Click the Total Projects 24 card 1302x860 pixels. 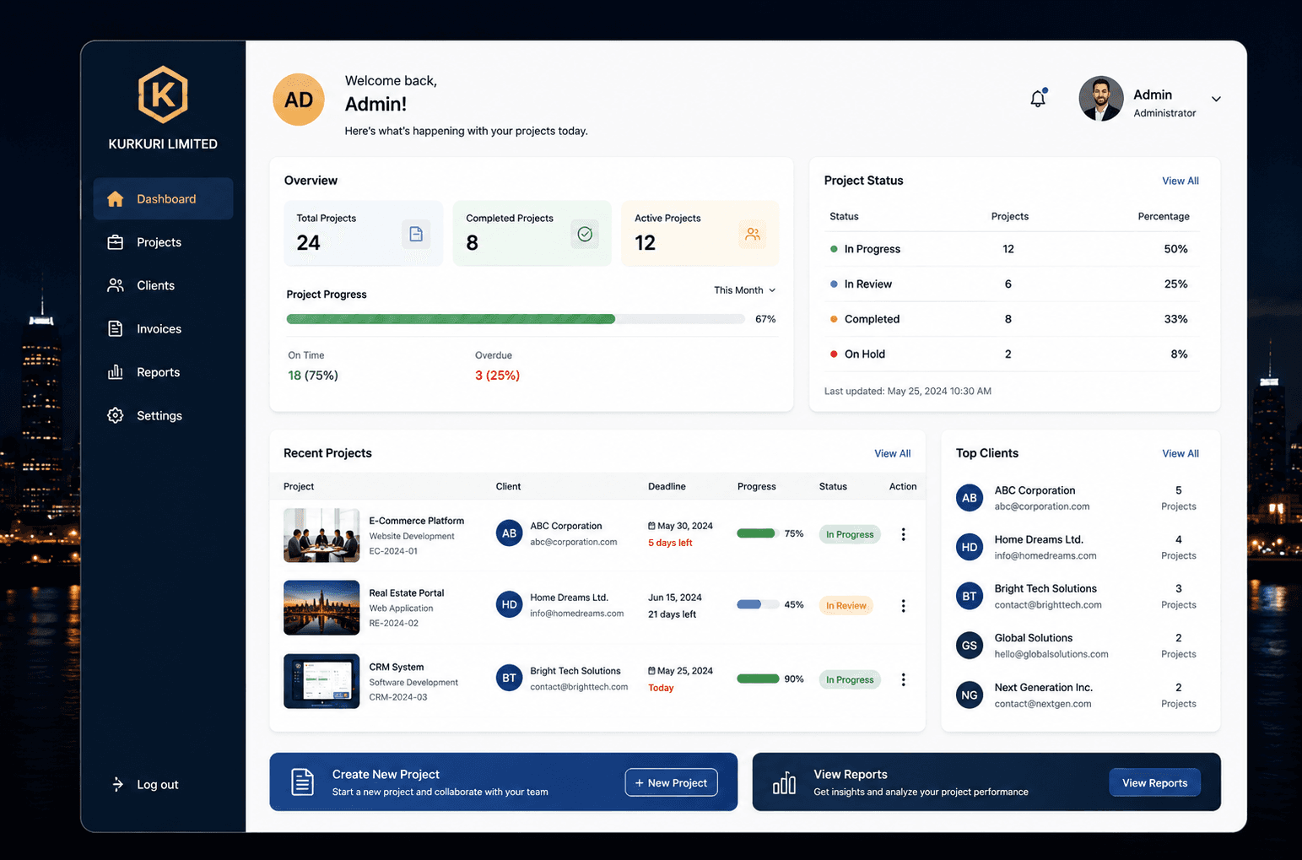[363, 233]
